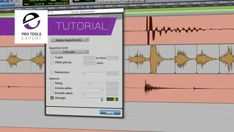234x132 pixels.
Task: Open the Elastic Audio Events dropdown
Action: [70, 40]
